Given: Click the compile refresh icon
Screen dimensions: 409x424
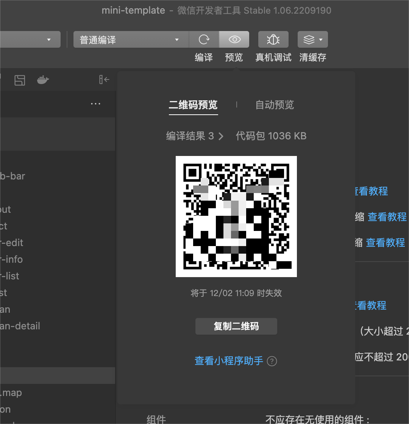Looking at the screenshot, I should click(x=204, y=39).
